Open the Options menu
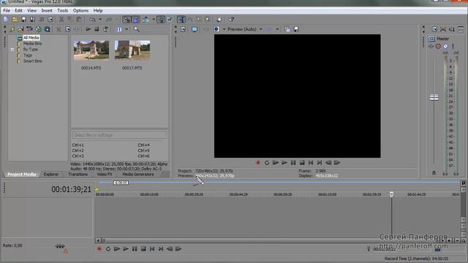Viewport: 468px width, 263px height. (x=80, y=10)
